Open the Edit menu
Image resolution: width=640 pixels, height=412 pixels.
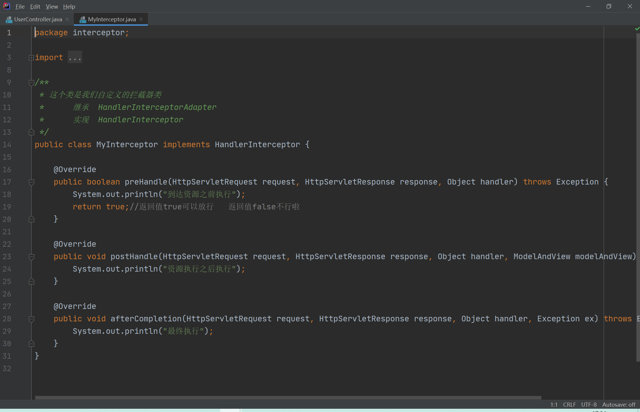click(x=35, y=7)
